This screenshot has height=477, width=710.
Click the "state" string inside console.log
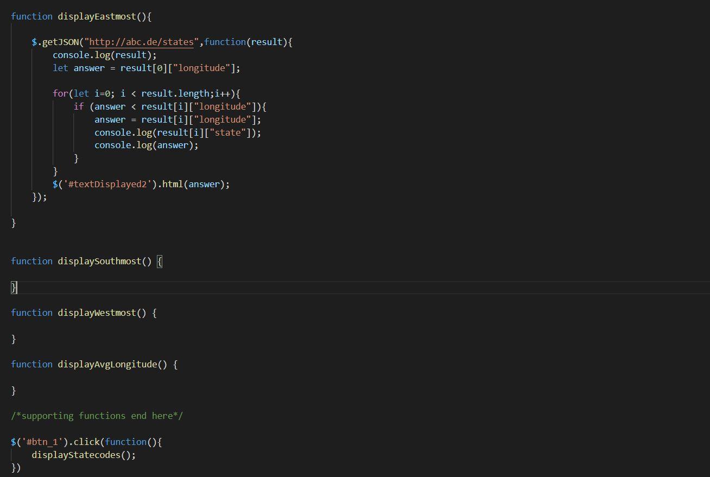click(228, 132)
